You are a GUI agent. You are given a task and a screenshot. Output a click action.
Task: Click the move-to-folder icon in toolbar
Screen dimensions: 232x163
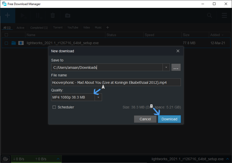tap(68, 15)
